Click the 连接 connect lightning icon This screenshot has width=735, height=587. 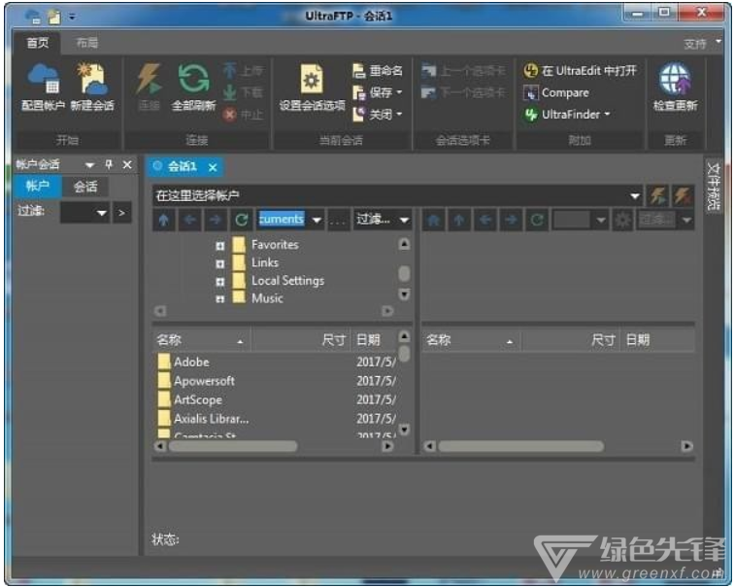(x=150, y=87)
